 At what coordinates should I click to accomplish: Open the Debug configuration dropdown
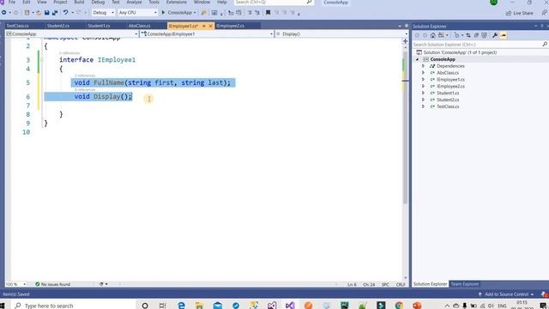click(103, 13)
